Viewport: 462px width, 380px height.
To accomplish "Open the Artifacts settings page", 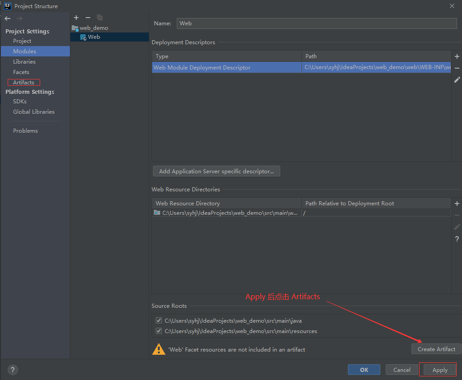I will click(x=23, y=83).
